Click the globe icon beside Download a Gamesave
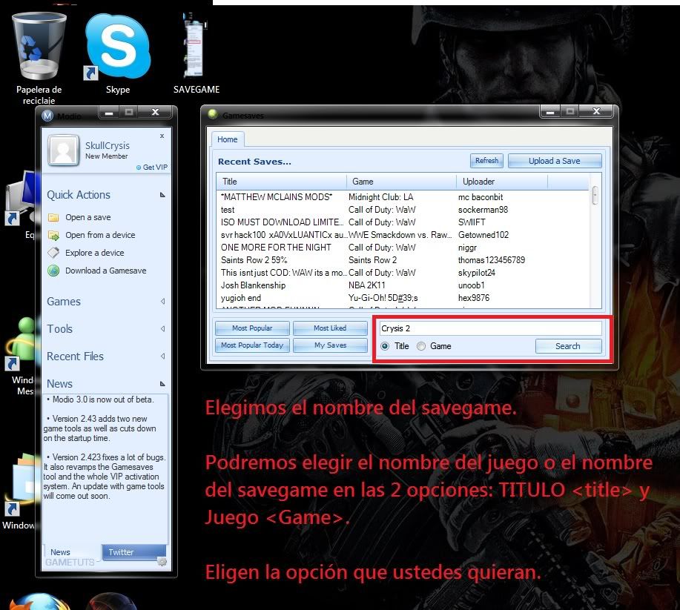 [x=53, y=271]
